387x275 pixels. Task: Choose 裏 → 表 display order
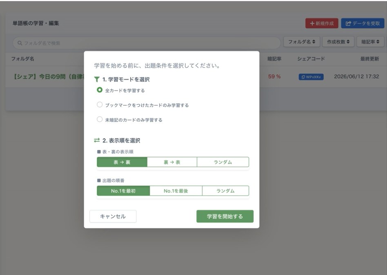(172, 162)
